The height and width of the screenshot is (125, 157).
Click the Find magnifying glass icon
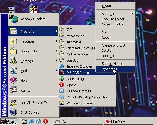coord(13,70)
